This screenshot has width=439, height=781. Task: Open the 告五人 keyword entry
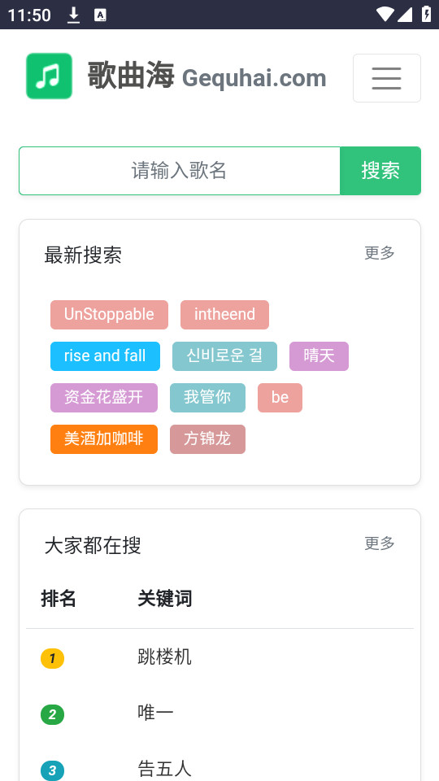(164, 769)
